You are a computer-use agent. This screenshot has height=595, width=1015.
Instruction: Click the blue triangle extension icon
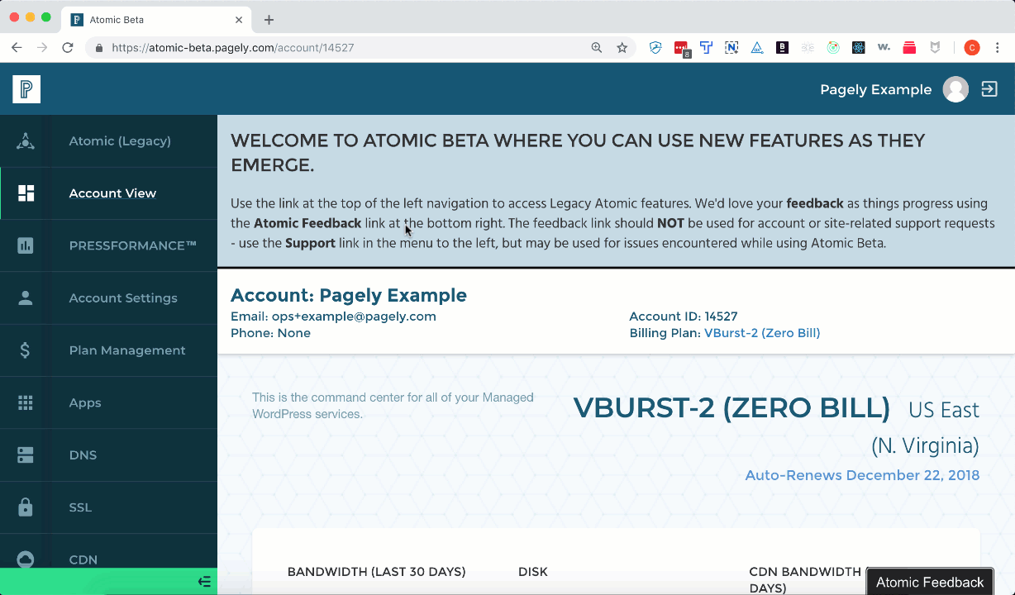point(757,48)
